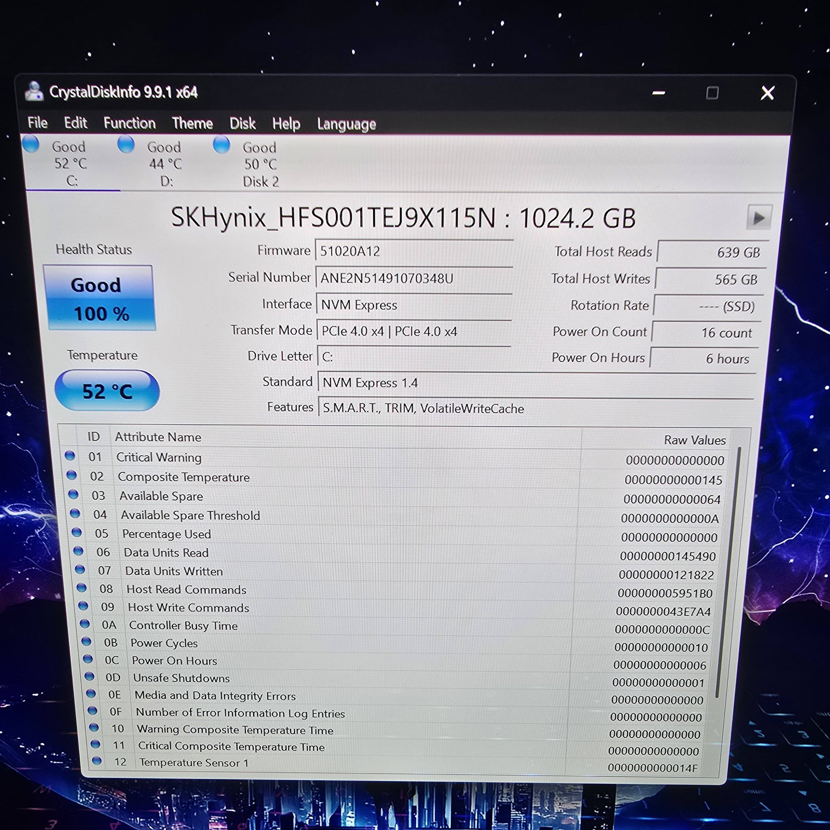This screenshot has height=830, width=830.
Task: Click the status dot beside Host Write Commands
Action: (x=83, y=605)
